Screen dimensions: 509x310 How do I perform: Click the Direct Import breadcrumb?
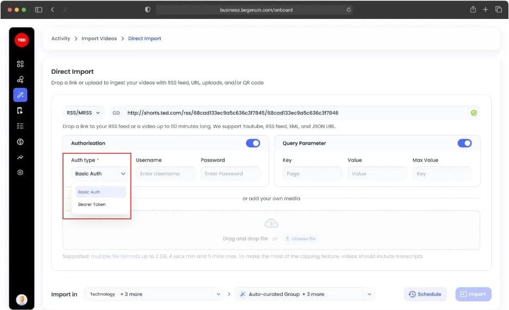tap(144, 38)
